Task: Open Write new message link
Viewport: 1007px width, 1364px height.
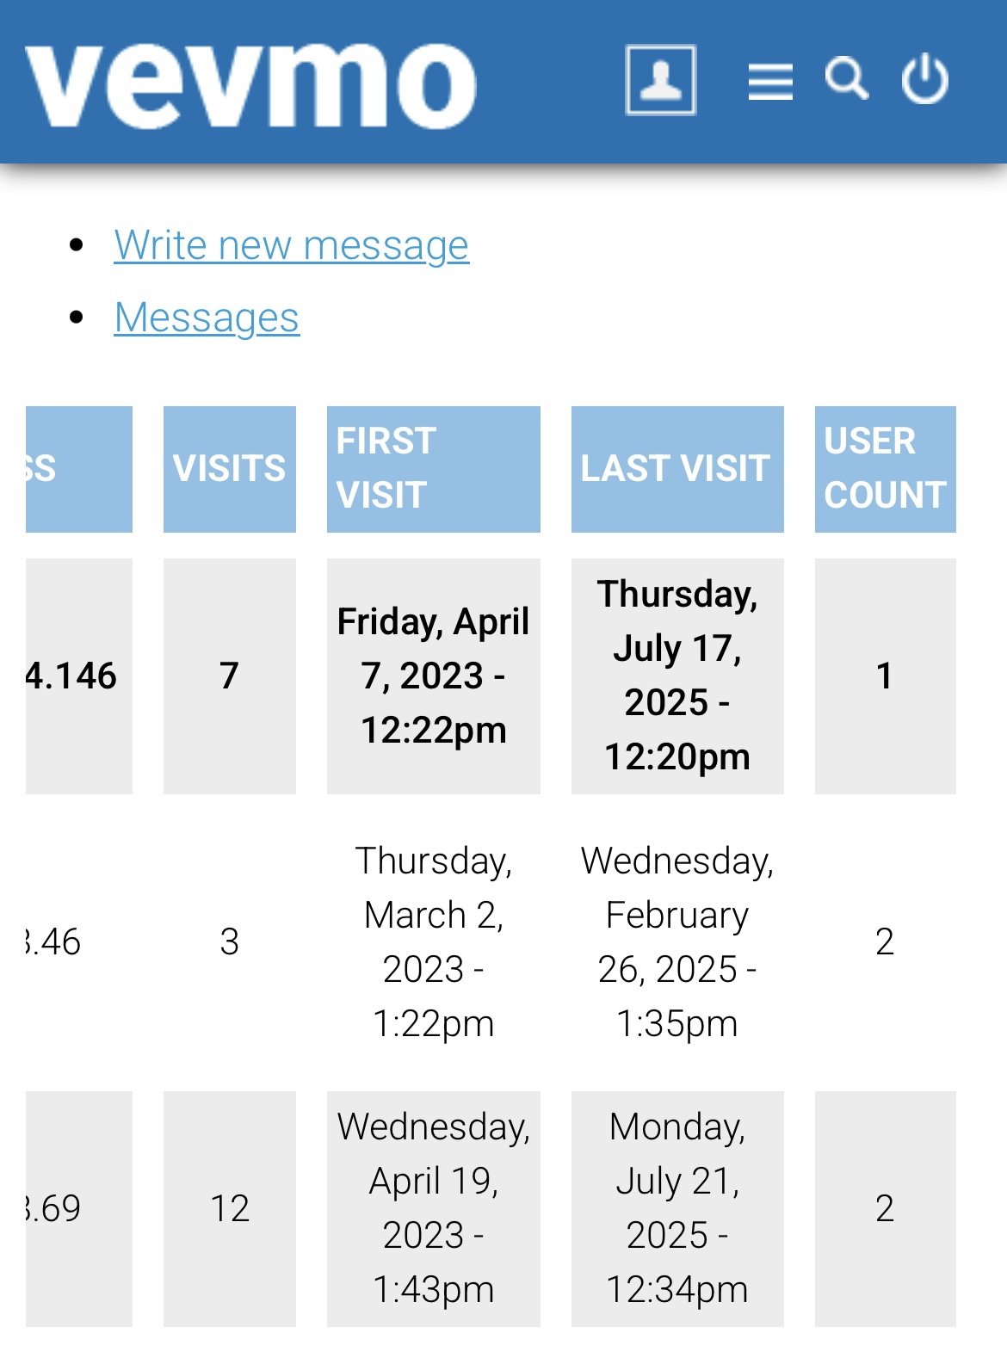Action: click(x=292, y=245)
